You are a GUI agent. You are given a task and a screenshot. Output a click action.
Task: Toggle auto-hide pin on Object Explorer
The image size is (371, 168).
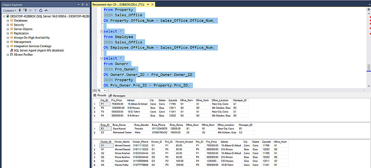tap(83, 4)
